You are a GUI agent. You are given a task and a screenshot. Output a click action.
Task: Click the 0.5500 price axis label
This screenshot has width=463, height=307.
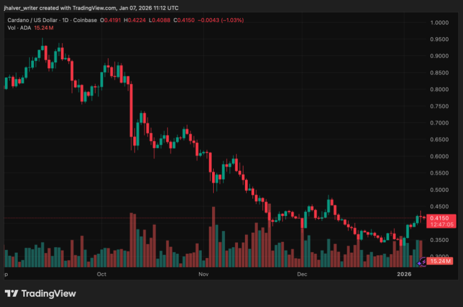[x=439, y=173]
